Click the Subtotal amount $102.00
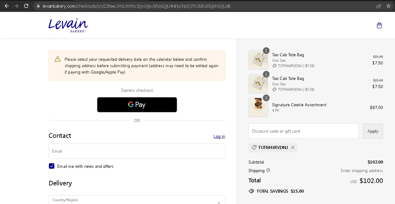395x204 pixels. click(x=375, y=162)
